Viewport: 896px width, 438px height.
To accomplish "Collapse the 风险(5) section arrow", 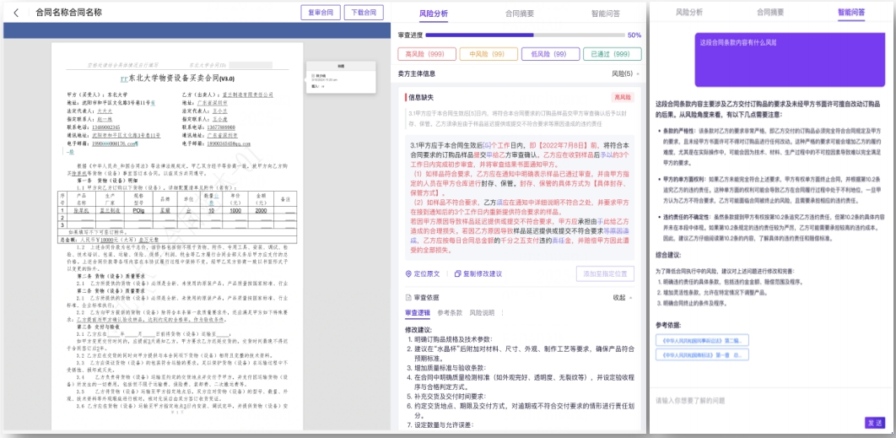I will click(x=638, y=73).
